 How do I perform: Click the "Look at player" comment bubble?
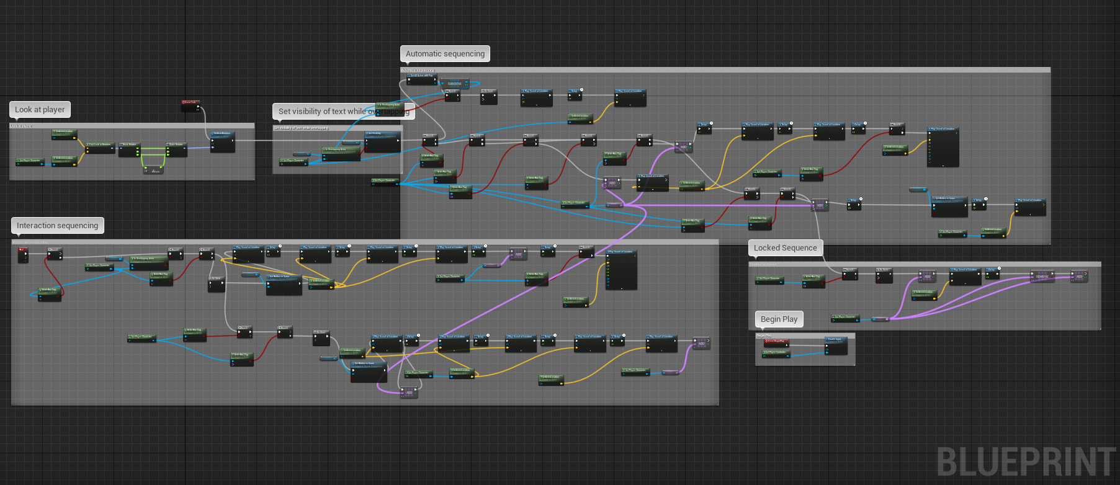[x=40, y=110]
